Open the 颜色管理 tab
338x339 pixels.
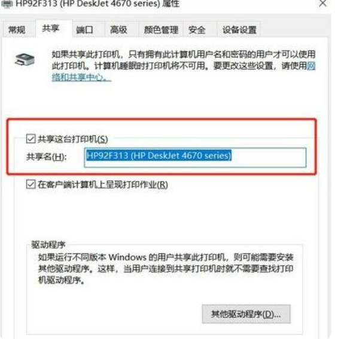point(161,30)
